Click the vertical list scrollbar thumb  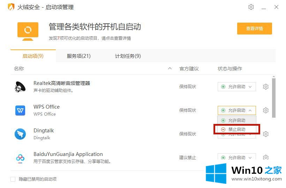pyautogui.click(x=273, y=98)
